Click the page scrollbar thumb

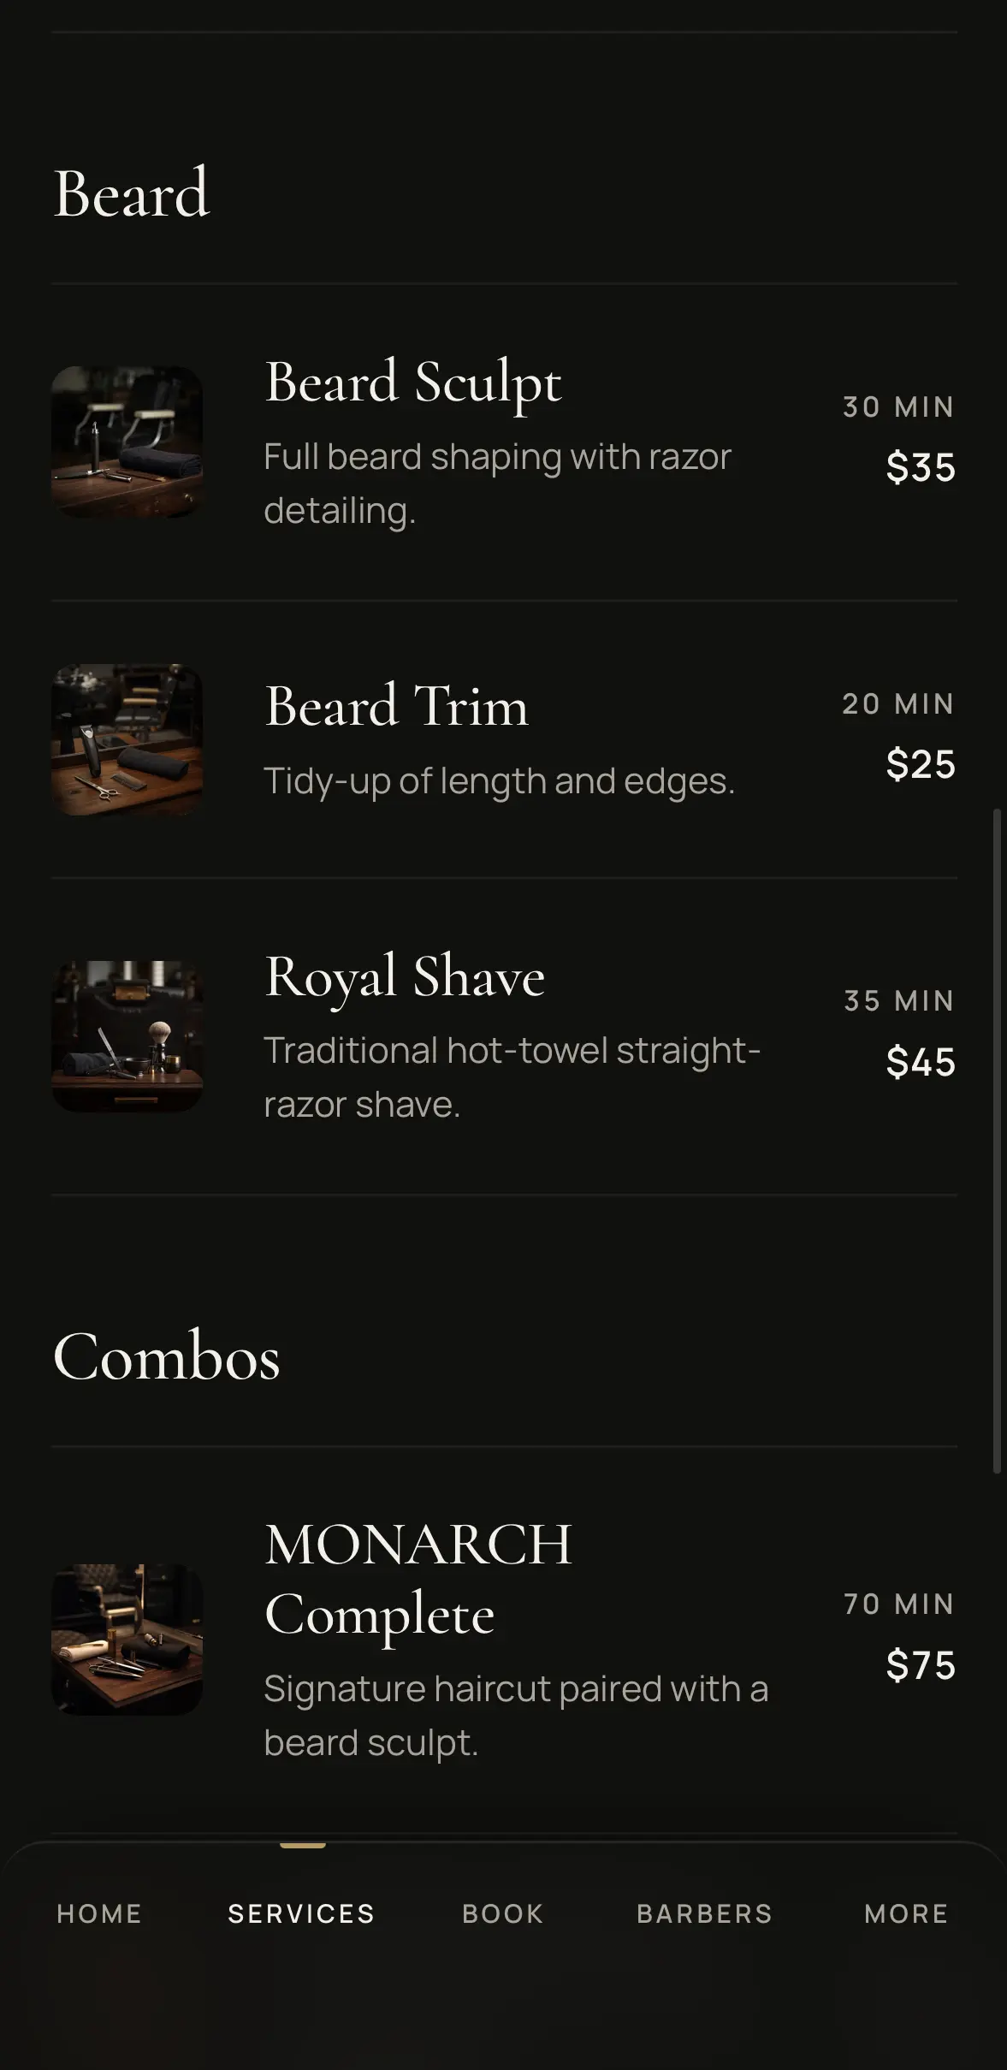[997, 1141]
